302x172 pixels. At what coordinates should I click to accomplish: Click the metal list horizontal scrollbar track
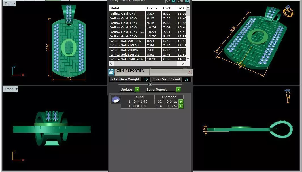(147, 63)
